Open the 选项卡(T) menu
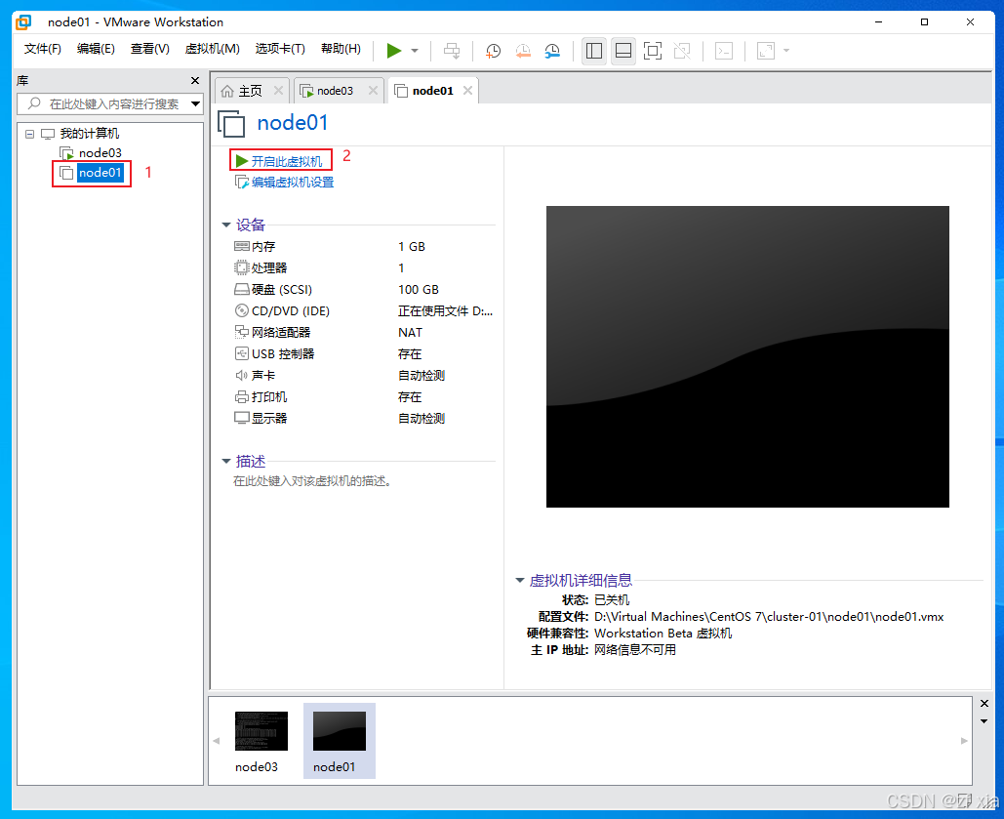This screenshot has height=819, width=1004. (280, 49)
